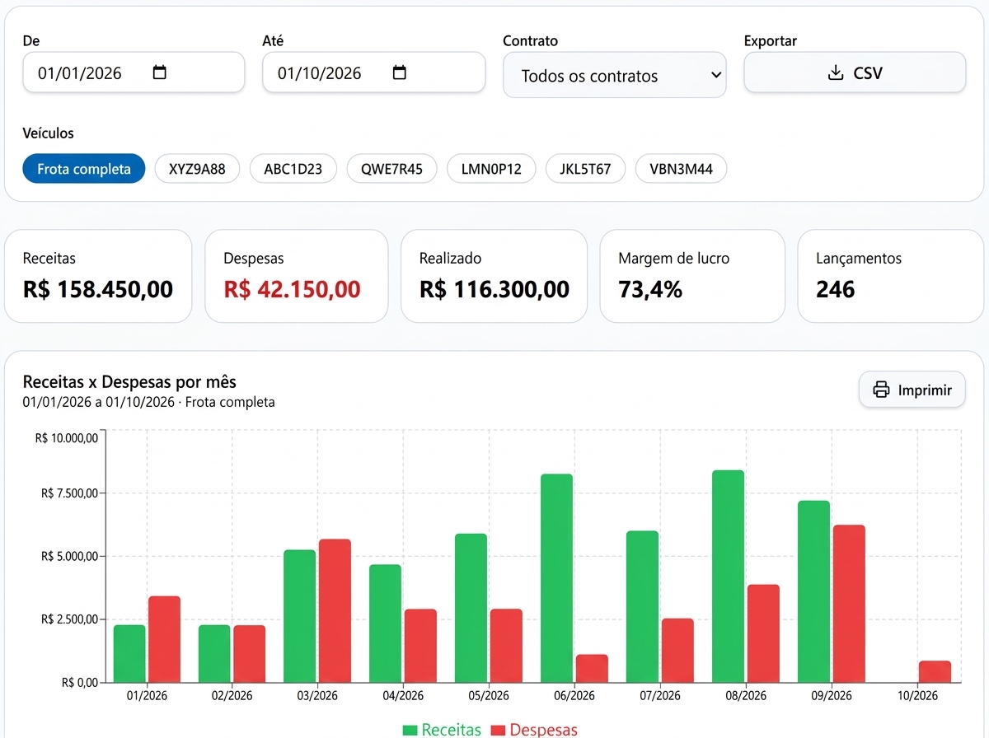This screenshot has width=989, height=738.
Task: Expand the Contrato dropdown chevron
Action: (715, 76)
